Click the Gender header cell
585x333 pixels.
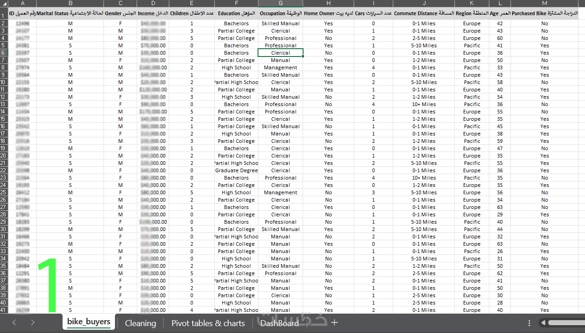(120, 13)
